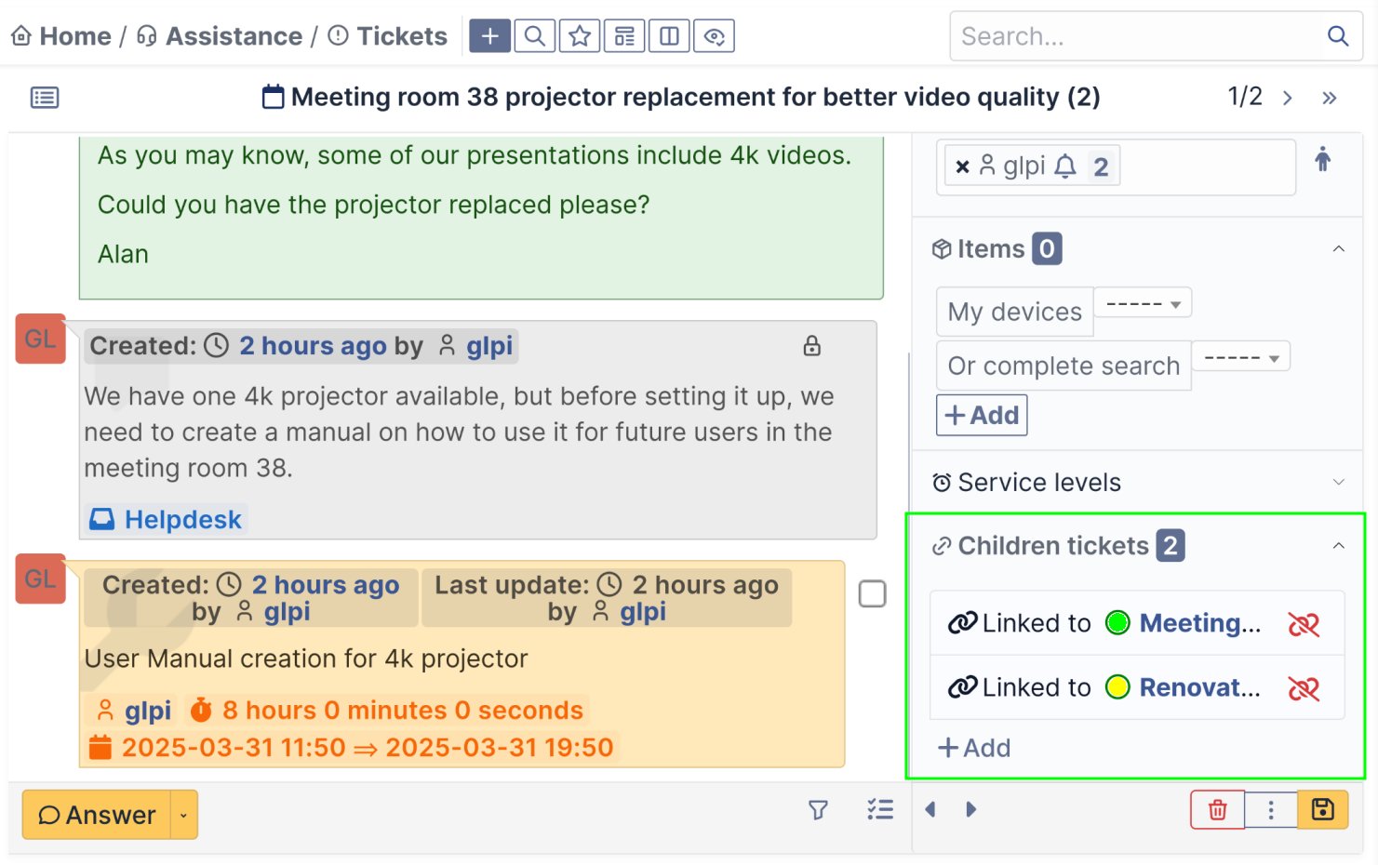Viewport: 1378px width, 865px height.
Task: Open Tickets breadcrumb item
Action: (401, 36)
